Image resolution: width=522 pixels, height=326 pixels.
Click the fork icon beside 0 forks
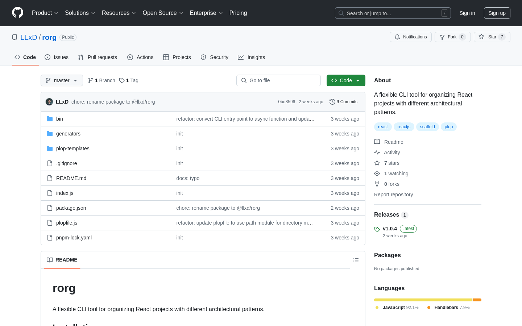tap(377, 184)
